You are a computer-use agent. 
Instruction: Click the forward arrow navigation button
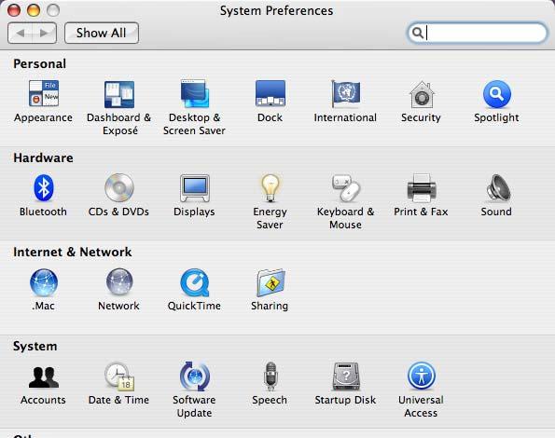tap(44, 33)
